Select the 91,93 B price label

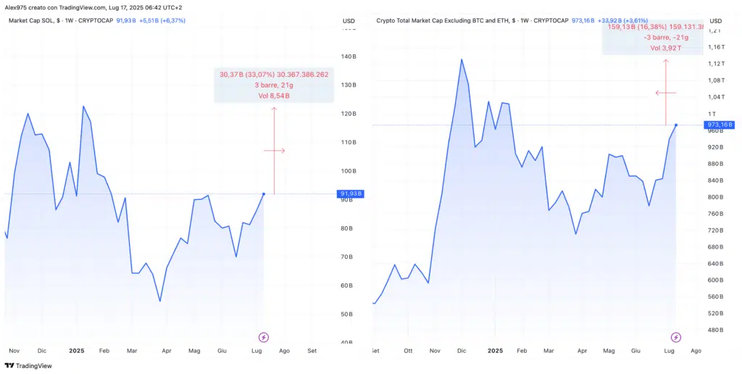click(351, 194)
